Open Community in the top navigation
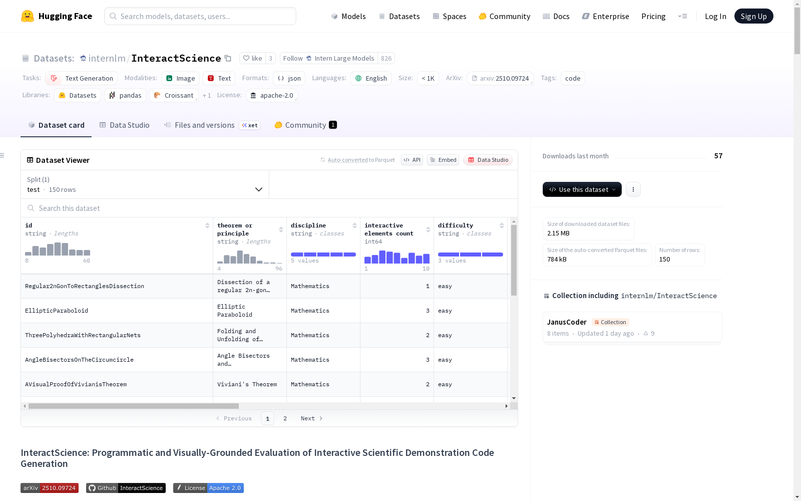 [x=505, y=16]
